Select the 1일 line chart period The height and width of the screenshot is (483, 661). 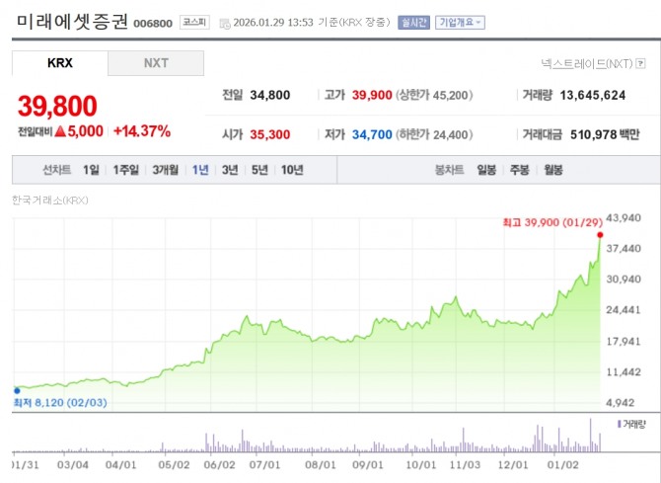click(92, 170)
